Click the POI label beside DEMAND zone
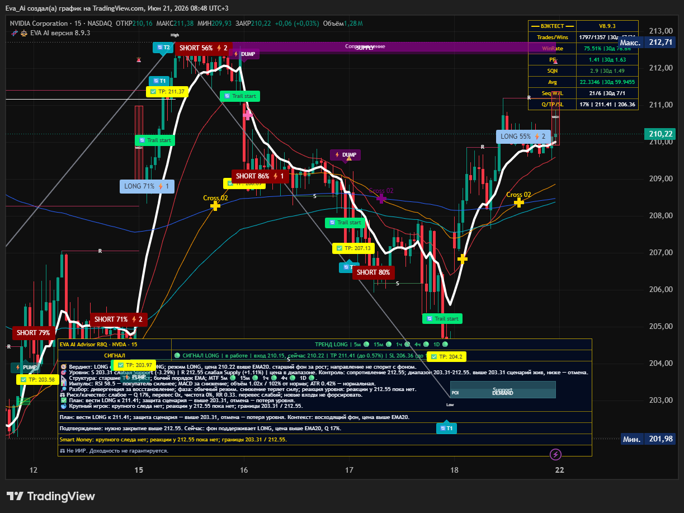This screenshot has height=513, width=684. (x=455, y=393)
